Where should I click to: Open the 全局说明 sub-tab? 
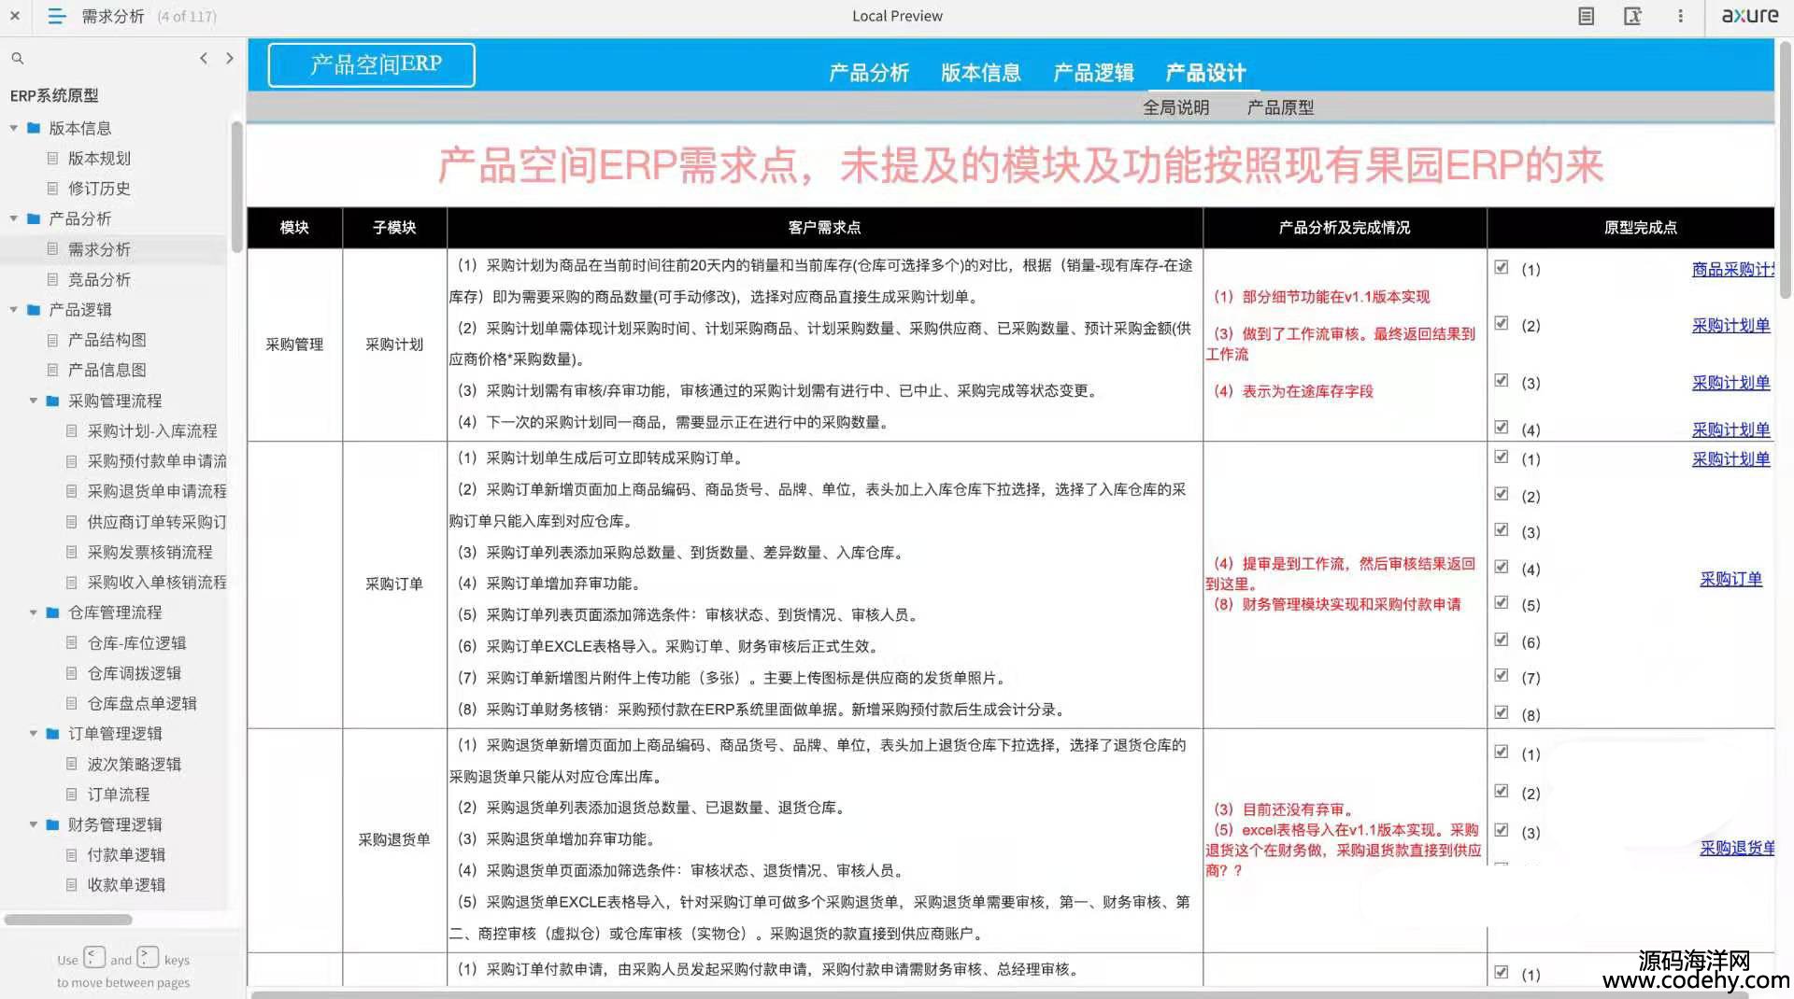click(1176, 107)
